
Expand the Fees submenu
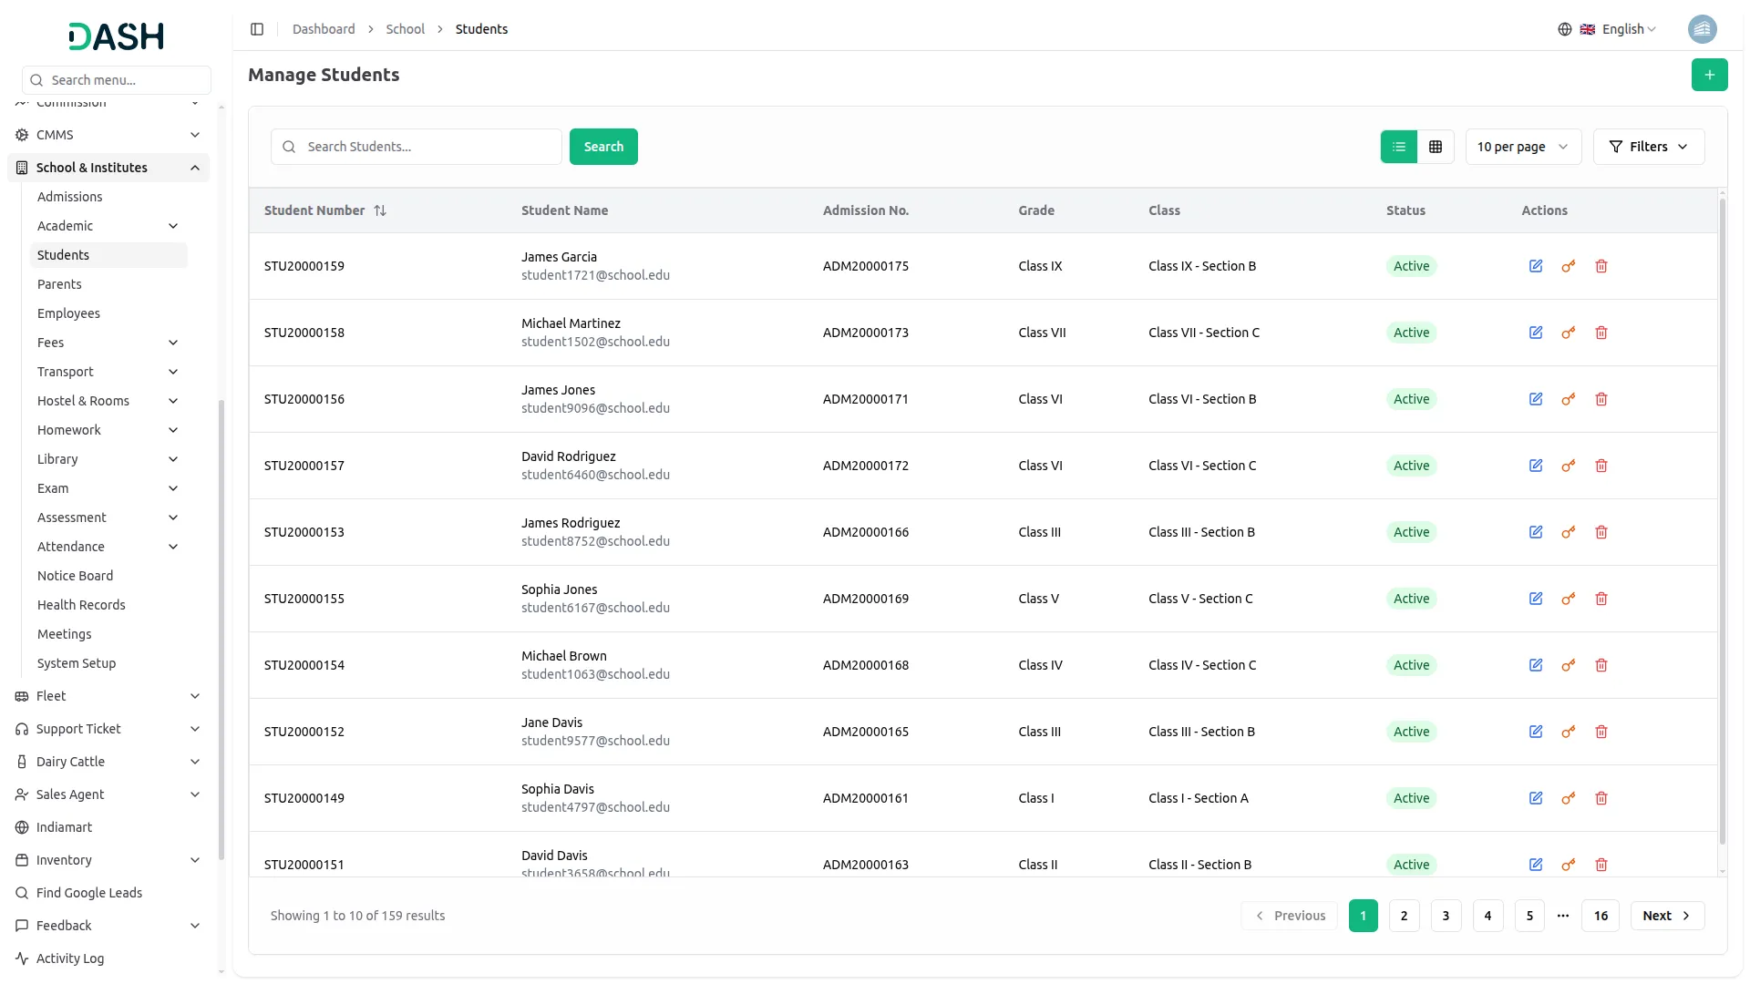click(108, 343)
